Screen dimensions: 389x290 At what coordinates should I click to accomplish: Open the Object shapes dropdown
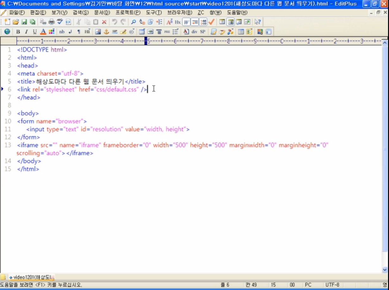pos(230,32)
